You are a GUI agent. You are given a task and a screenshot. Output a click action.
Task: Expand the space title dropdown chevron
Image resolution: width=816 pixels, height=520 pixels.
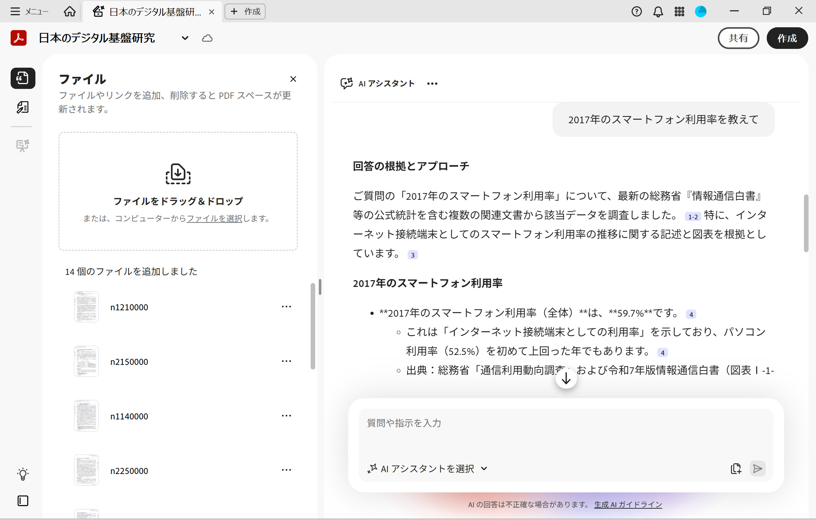click(x=185, y=38)
